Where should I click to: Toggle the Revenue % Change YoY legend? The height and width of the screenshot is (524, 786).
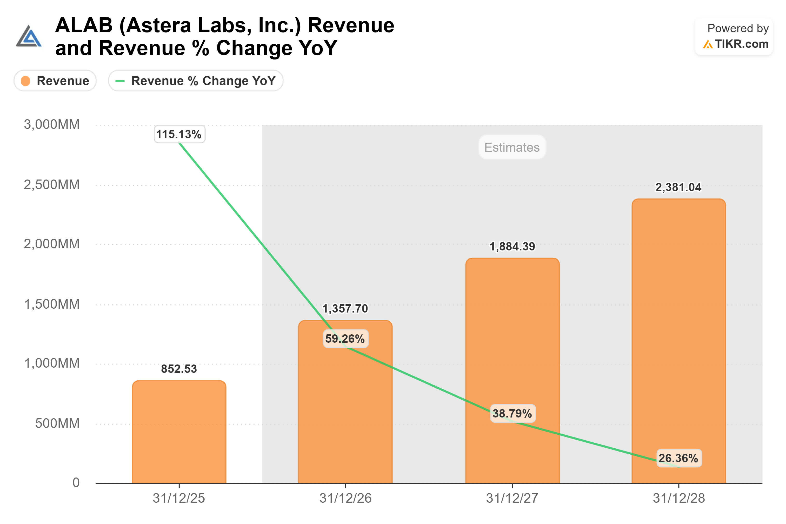(195, 81)
